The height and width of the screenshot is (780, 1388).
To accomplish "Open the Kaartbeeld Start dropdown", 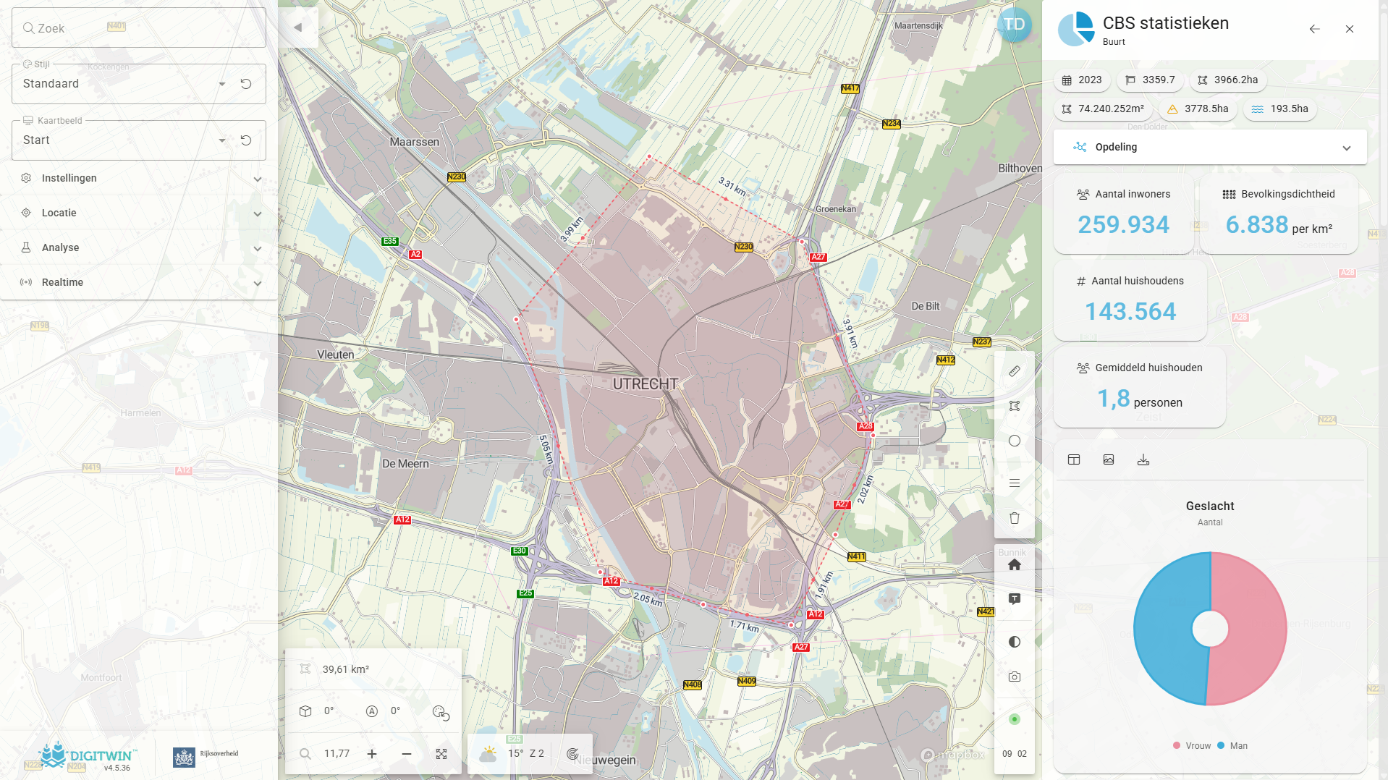I will point(221,140).
